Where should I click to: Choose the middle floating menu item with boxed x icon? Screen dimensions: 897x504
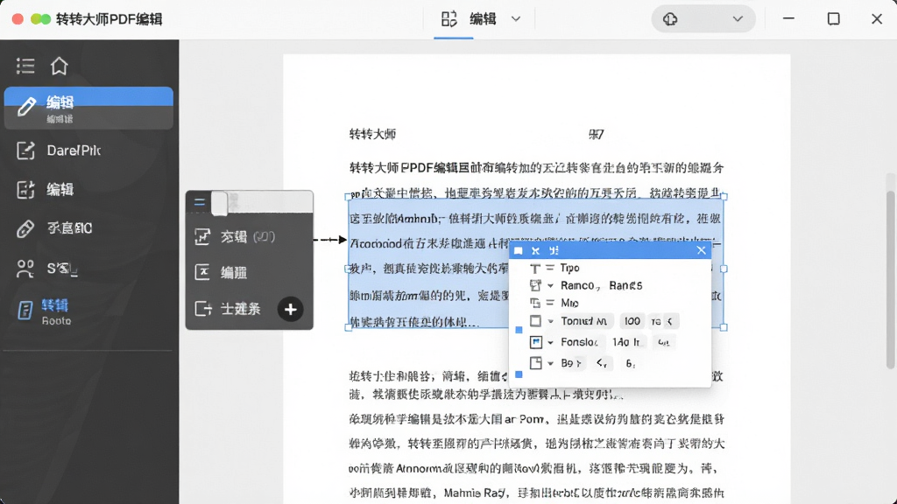pyautogui.click(x=250, y=273)
